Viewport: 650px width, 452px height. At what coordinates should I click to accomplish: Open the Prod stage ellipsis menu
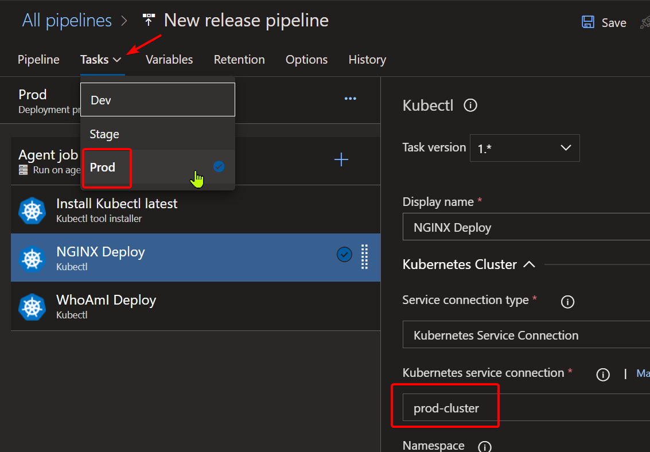(x=350, y=99)
